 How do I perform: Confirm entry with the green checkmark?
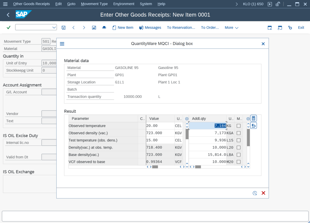pyautogui.click(x=8, y=27)
